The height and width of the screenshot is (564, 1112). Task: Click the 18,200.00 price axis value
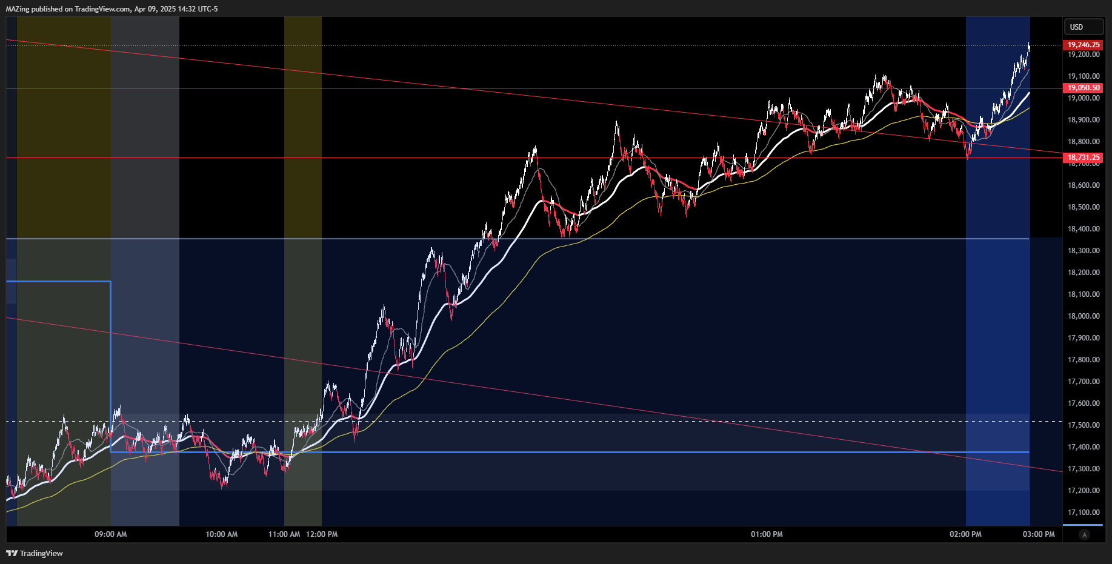[x=1084, y=273]
